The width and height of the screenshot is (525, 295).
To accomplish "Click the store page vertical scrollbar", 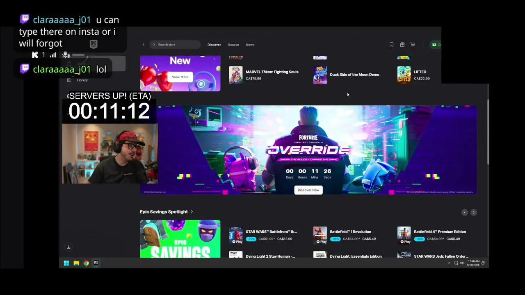I will (488, 132).
